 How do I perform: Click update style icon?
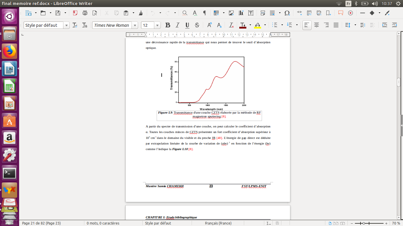pyautogui.click(x=75, y=25)
